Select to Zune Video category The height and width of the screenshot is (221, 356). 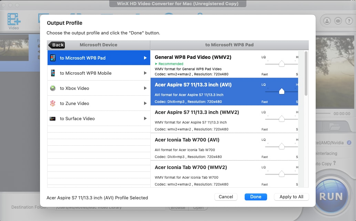point(99,104)
